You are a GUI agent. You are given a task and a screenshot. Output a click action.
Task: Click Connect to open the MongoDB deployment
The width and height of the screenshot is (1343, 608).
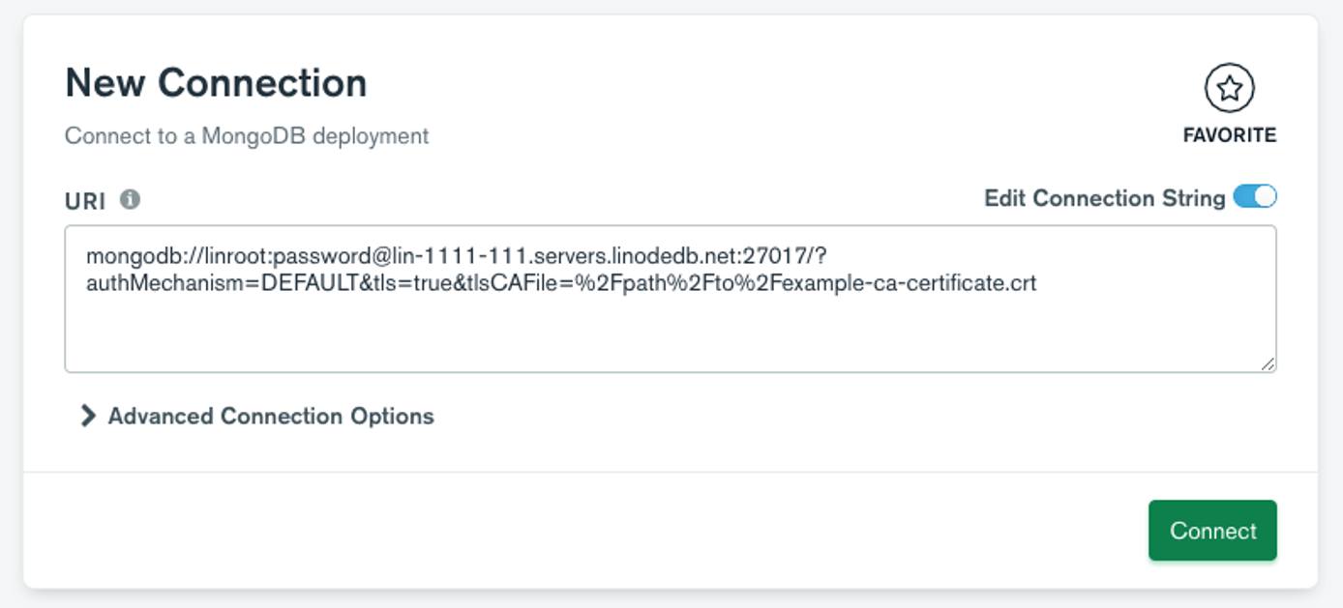pyautogui.click(x=1211, y=530)
